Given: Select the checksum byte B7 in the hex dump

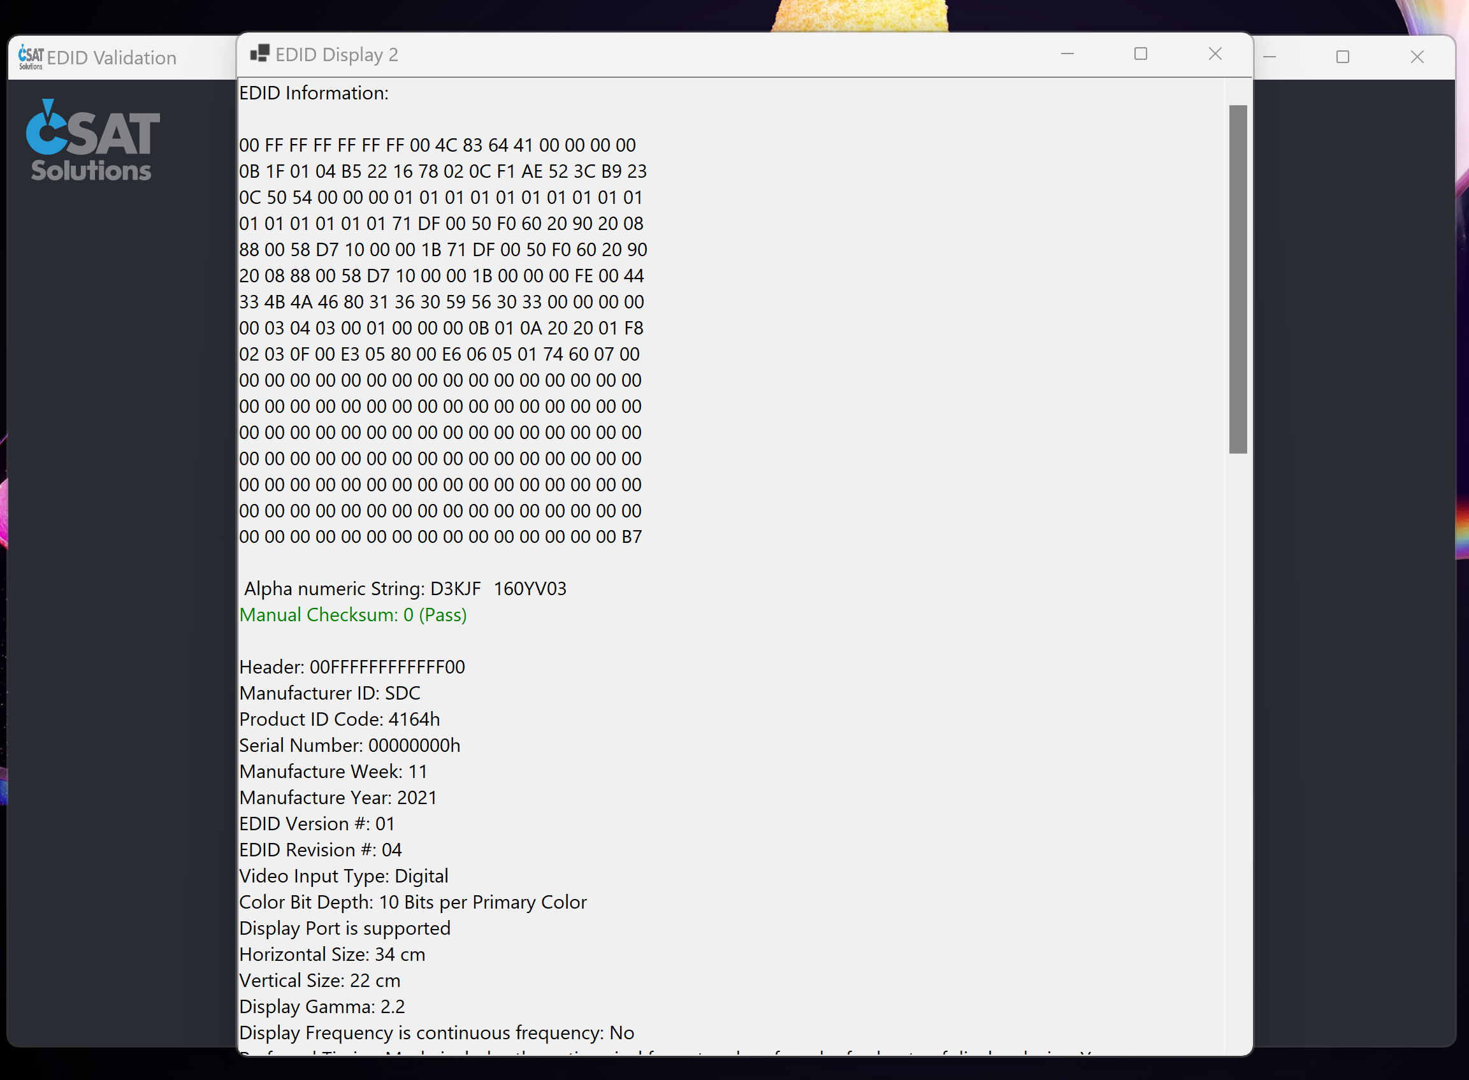Looking at the screenshot, I should click(633, 536).
